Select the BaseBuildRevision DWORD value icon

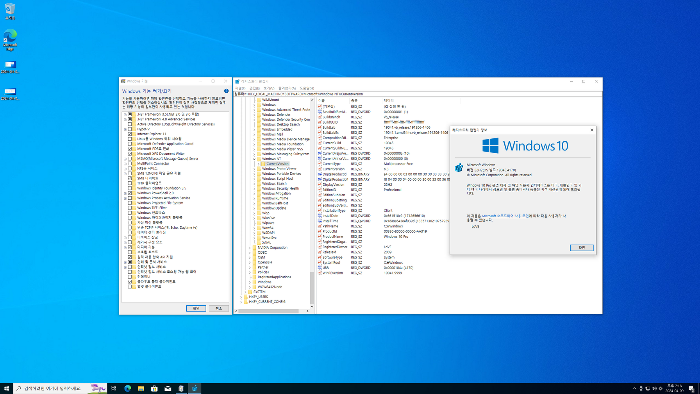320,112
